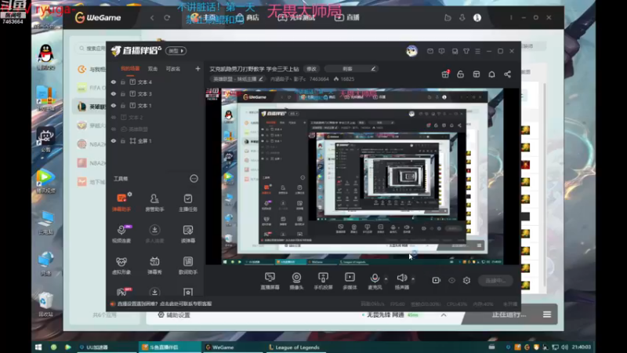Click the box icon beside the bell
627x353 pixels.
[x=477, y=75]
